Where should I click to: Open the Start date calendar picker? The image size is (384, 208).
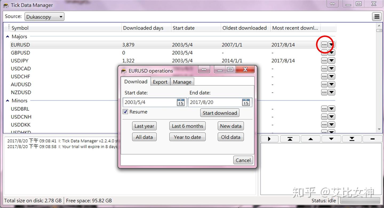tap(181, 102)
